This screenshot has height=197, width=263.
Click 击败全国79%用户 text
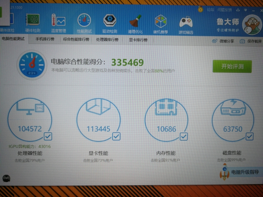pos(30,161)
